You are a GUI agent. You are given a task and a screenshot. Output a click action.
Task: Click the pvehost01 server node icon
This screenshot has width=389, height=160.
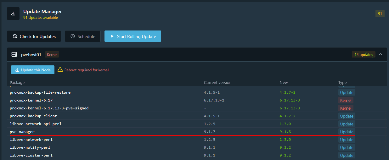[14, 54]
